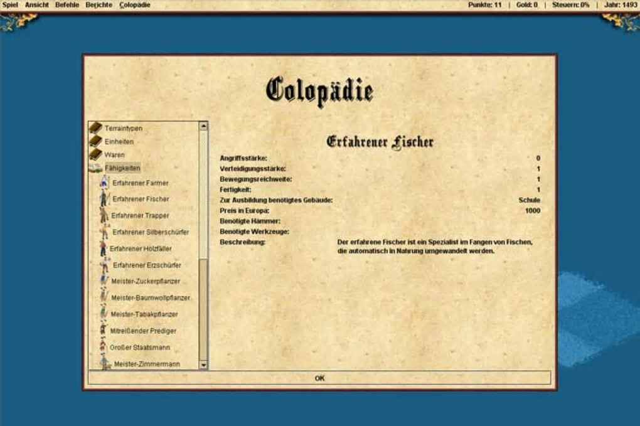Open the Ansicht menu
640x426 pixels.
pos(37,5)
